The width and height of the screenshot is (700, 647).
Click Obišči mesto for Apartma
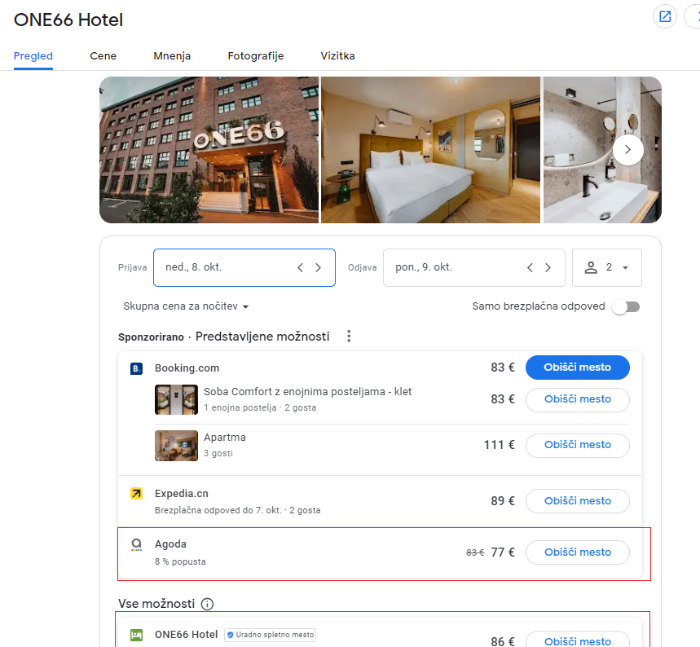(x=578, y=445)
